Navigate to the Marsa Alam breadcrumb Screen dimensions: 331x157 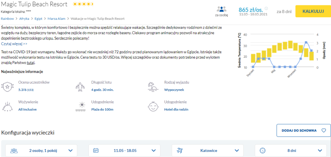(x=57, y=18)
